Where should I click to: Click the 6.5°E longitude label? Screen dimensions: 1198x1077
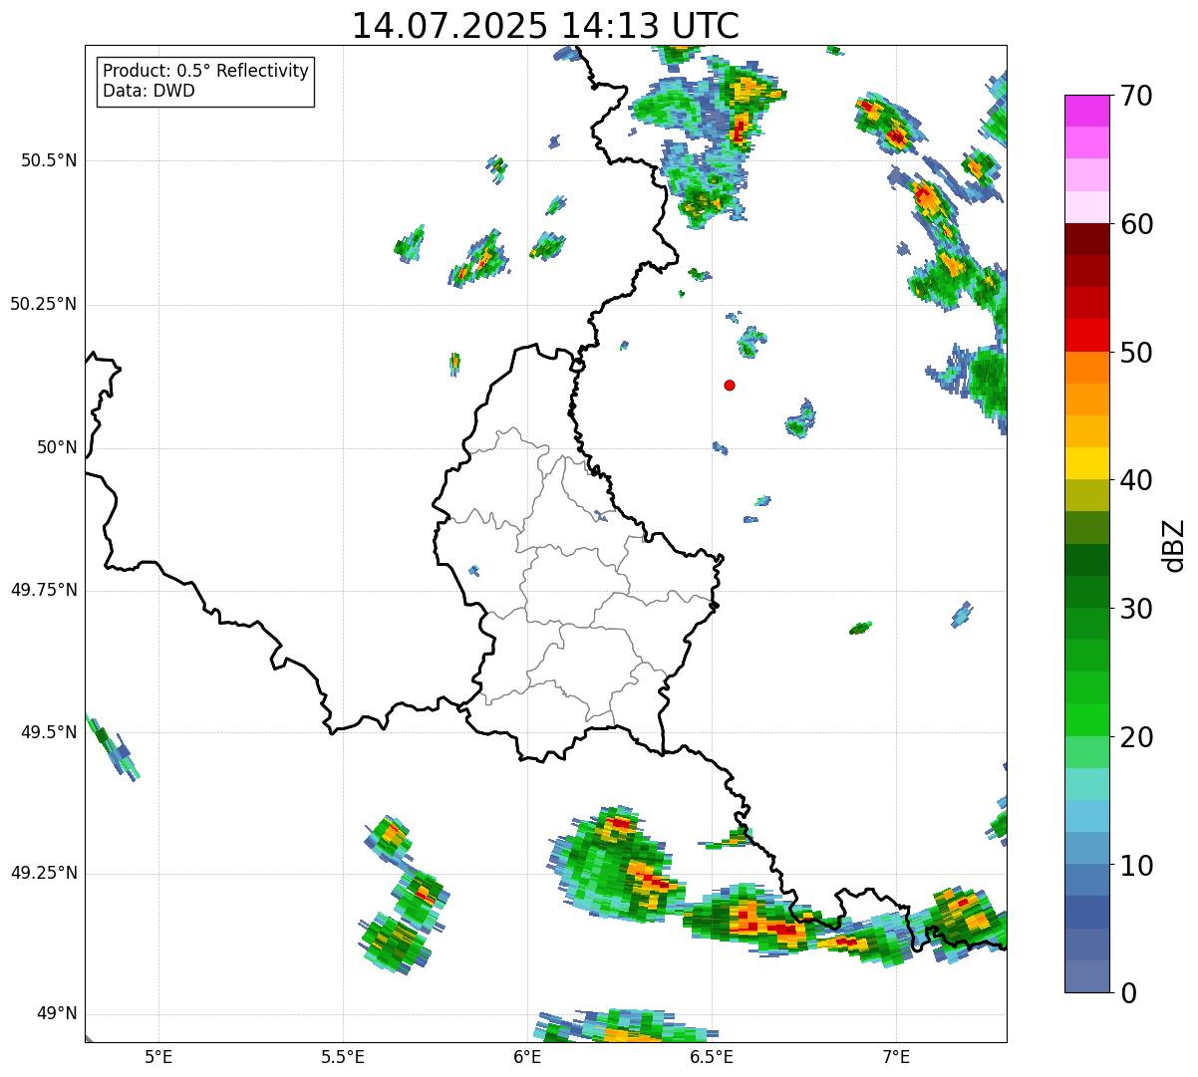pos(712,1056)
